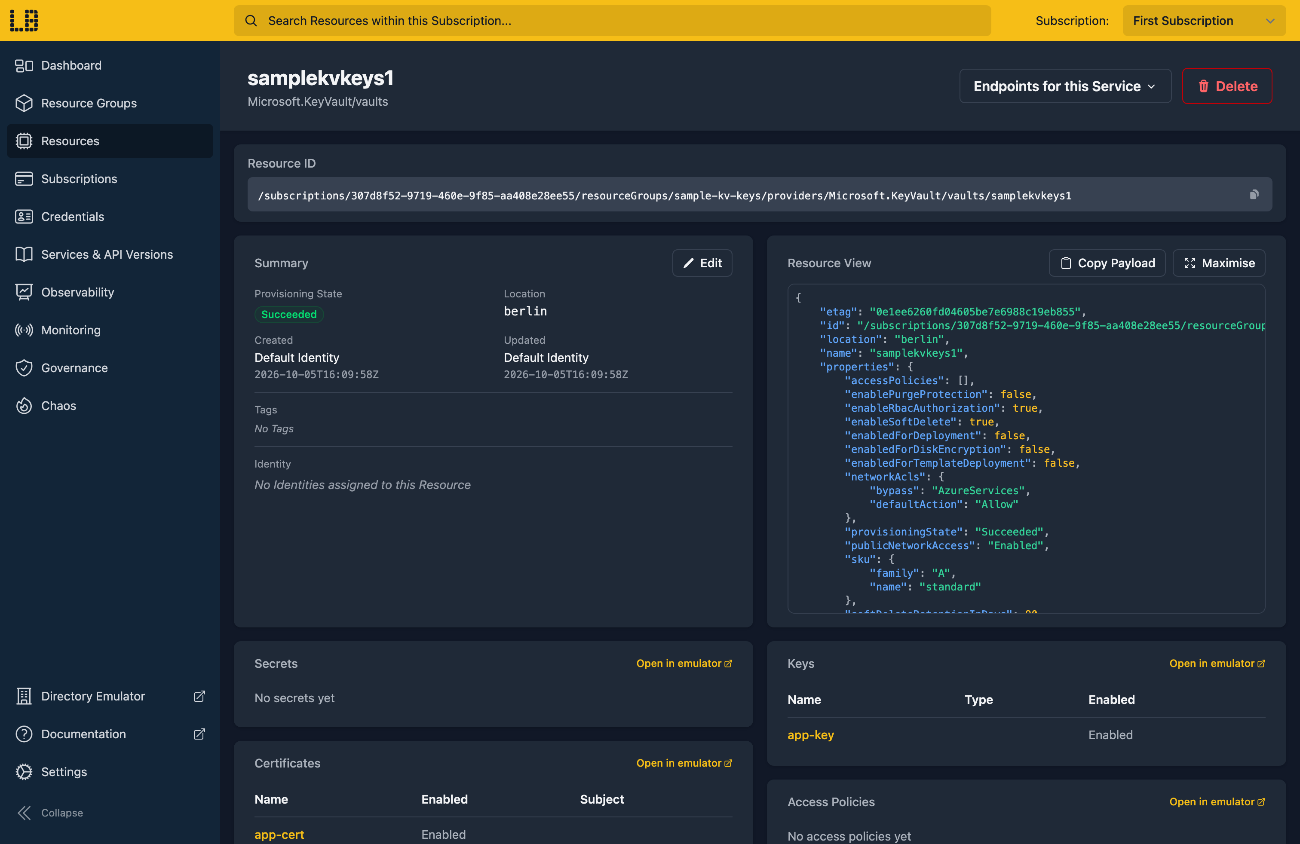Click the Governance shield icon

pyautogui.click(x=24, y=368)
